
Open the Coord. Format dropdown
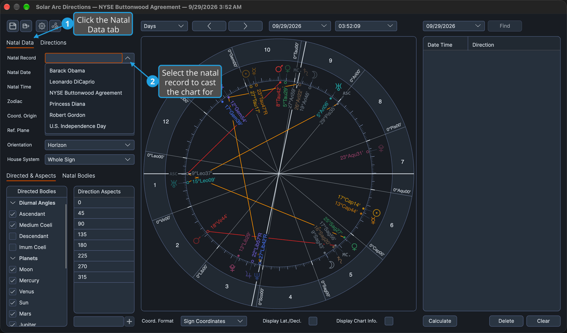tap(213, 321)
